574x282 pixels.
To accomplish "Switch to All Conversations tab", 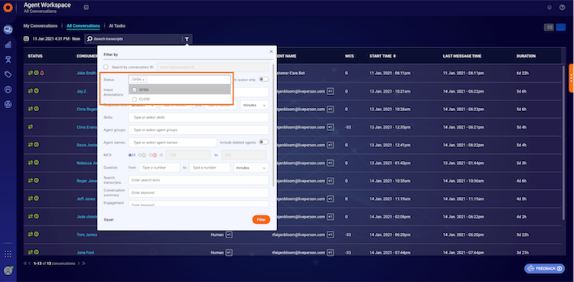I will click(83, 26).
